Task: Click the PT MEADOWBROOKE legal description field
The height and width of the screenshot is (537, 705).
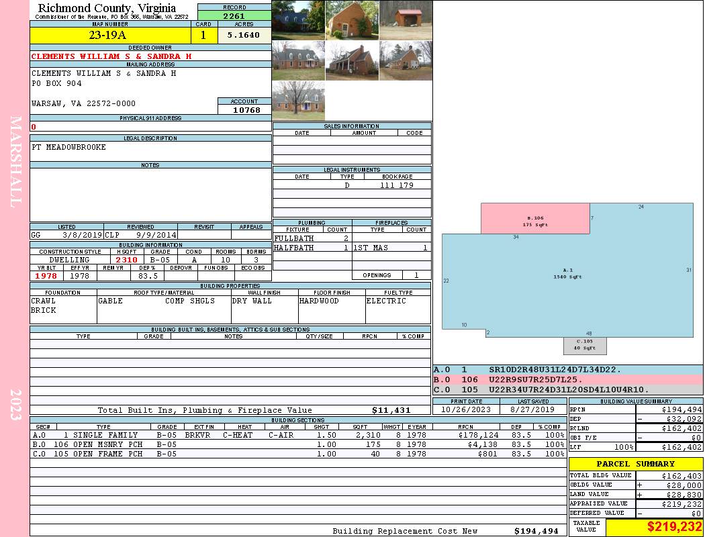Action: click(150, 152)
